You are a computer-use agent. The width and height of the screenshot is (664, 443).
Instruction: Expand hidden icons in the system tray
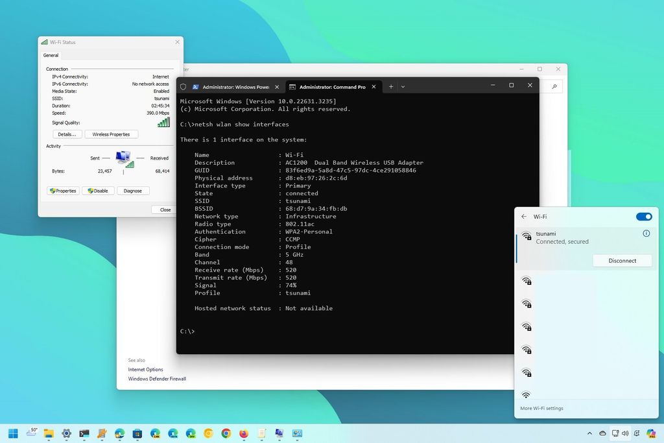pos(589,433)
